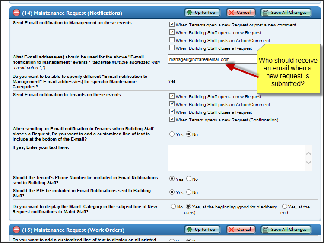This screenshot has height=243, width=324.
Task: Click the custom text area 'If yes, Enter your text'
Action: coord(240,158)
